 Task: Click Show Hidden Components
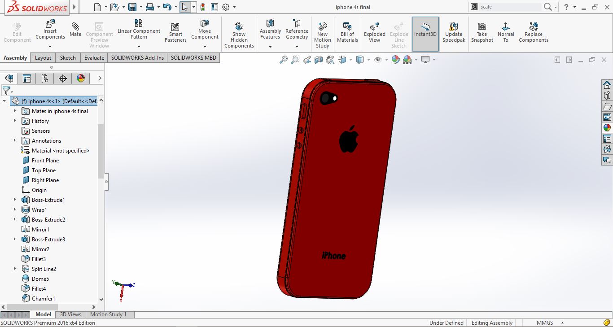point(239,35)
